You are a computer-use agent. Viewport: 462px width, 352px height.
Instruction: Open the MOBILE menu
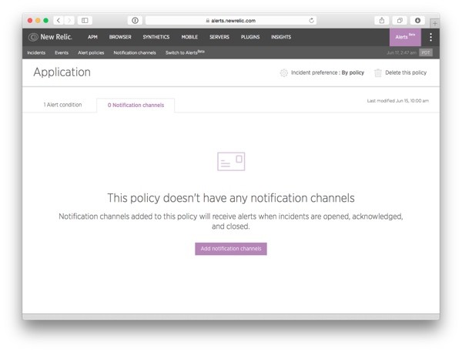pos(189,37)
